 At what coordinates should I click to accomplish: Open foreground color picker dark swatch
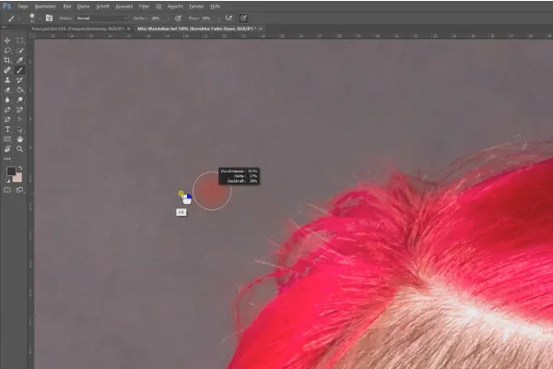coord(10,172)
